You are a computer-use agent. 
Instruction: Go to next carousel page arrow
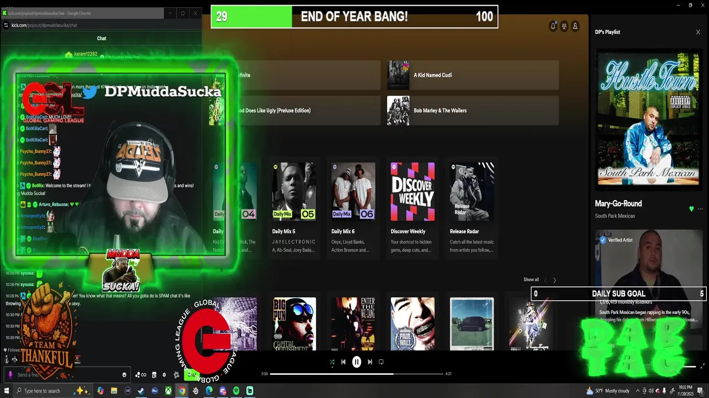554,280
